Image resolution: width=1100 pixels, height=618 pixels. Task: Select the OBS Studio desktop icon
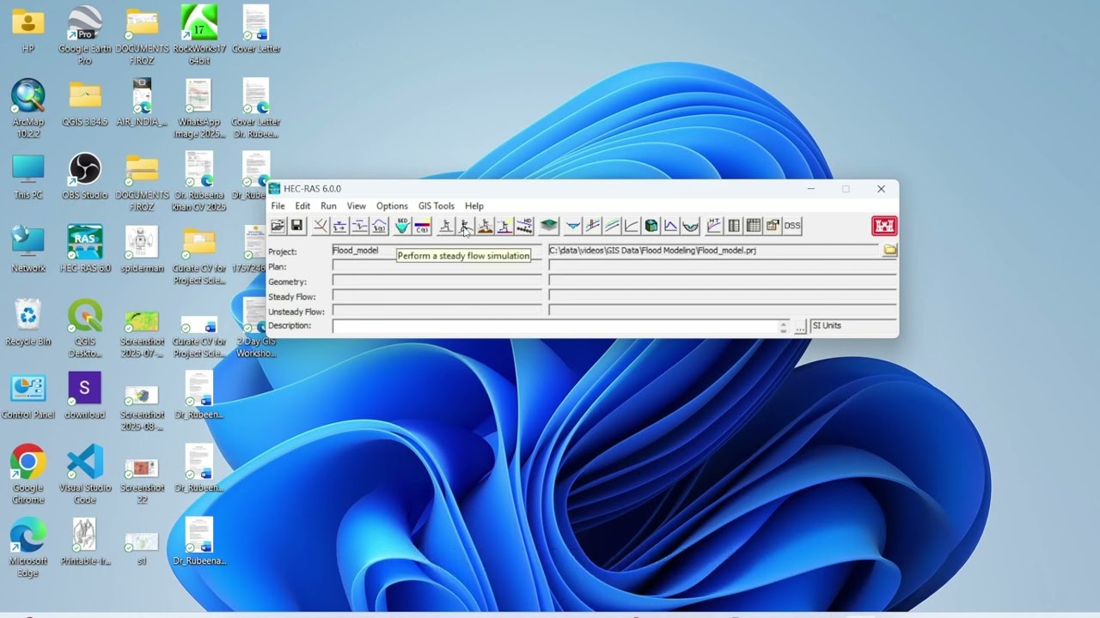85,176
